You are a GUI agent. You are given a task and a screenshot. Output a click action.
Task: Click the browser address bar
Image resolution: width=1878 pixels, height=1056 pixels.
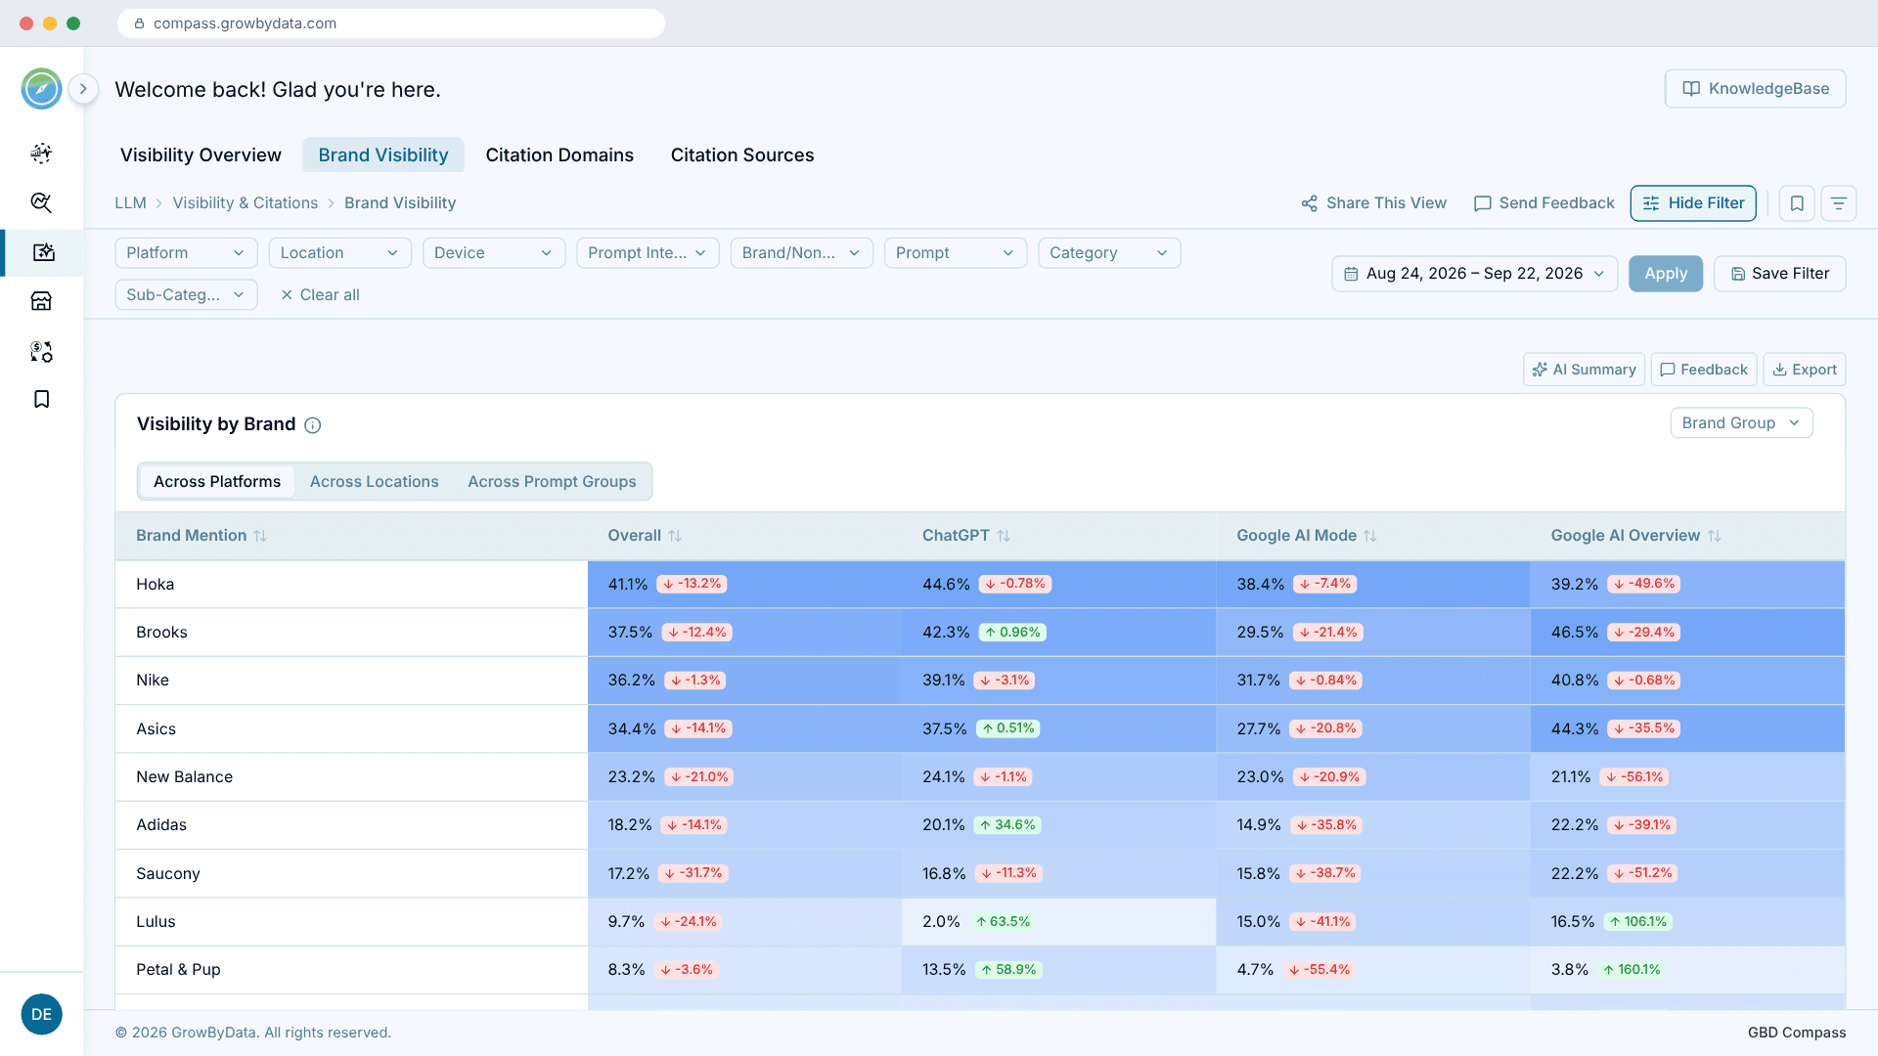point(391,23)
